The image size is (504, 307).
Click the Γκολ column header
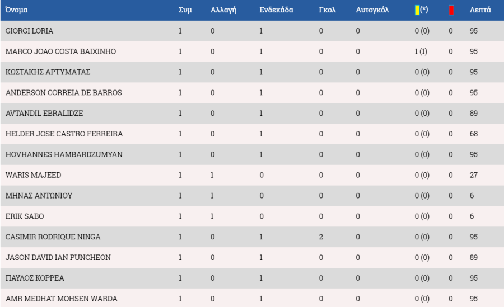[x=327, y=10]
